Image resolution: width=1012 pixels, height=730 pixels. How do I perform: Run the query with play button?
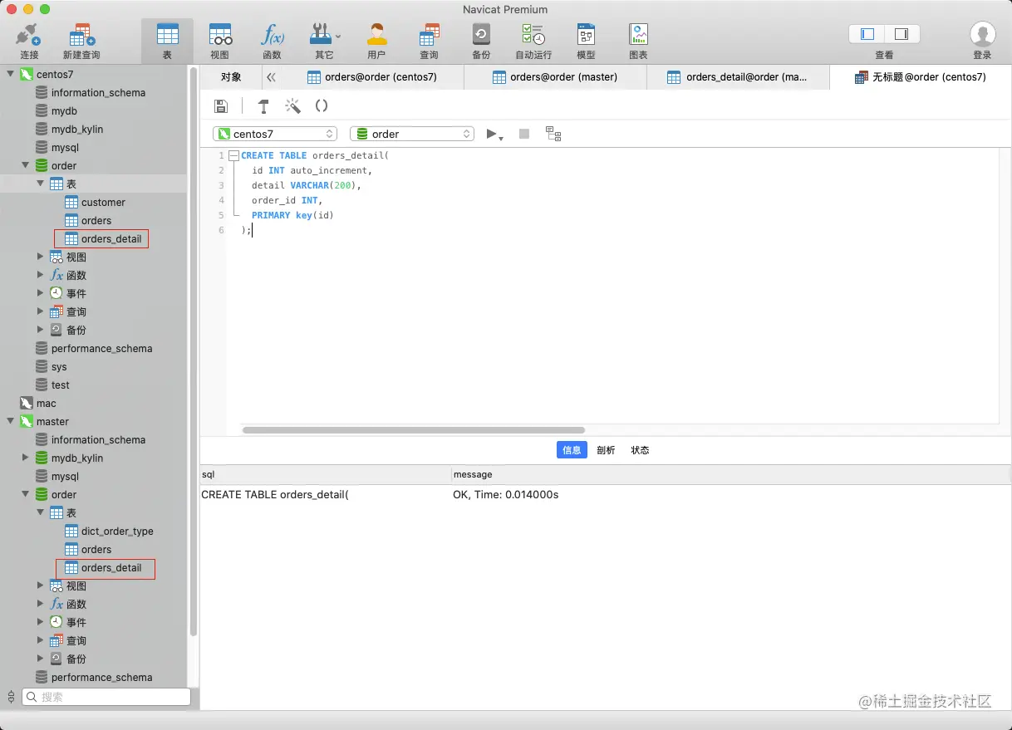pyautogui.click(x=491, y=134)
